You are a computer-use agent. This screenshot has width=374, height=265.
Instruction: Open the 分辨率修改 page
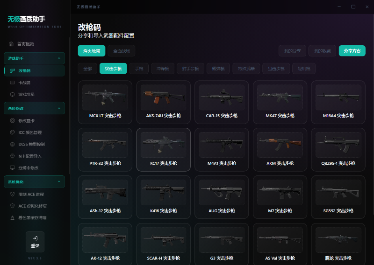click(x=34, y=168)
